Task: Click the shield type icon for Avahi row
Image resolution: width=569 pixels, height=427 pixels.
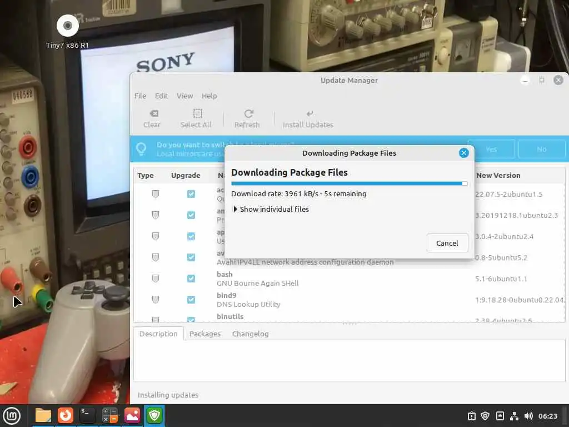Action: (x=156, y=257)
